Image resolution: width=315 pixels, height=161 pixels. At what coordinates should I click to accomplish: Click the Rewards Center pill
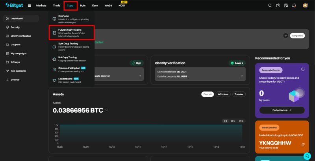pos(271,70)
